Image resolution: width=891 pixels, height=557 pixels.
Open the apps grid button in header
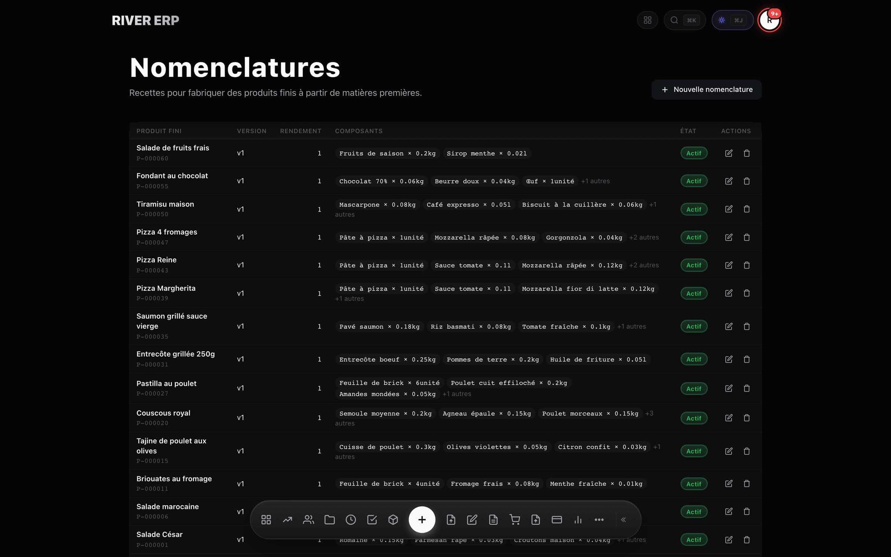pos(647,20)
